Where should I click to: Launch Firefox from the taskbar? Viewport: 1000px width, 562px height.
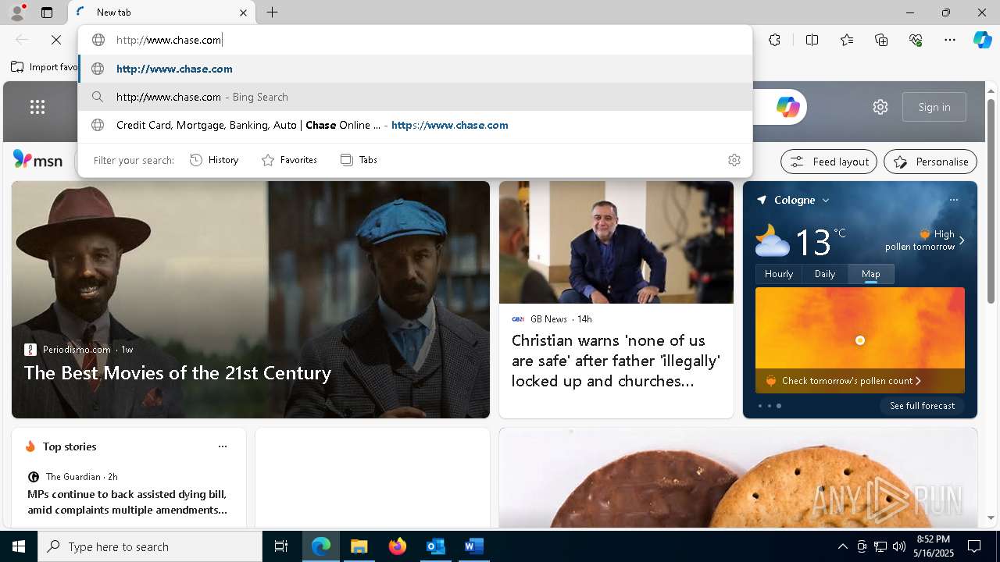click(x=398, y=546)
